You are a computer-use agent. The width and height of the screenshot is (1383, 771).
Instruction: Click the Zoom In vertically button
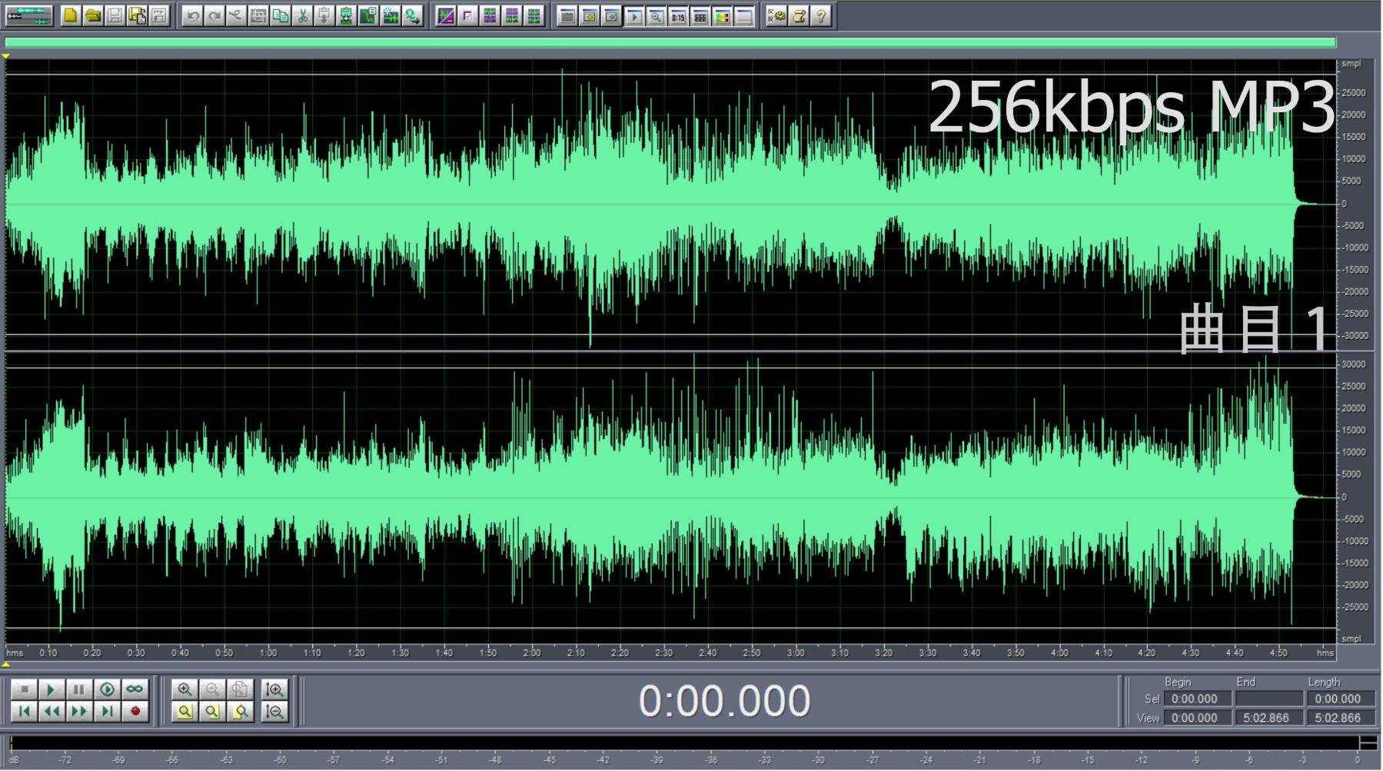(x=274, y=690)
